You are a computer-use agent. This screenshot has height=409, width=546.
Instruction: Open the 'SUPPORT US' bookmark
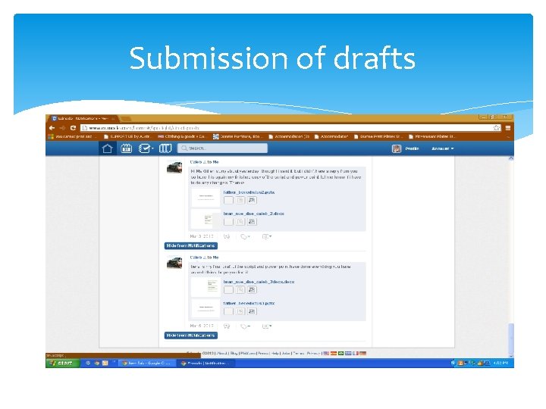point(127,136)
